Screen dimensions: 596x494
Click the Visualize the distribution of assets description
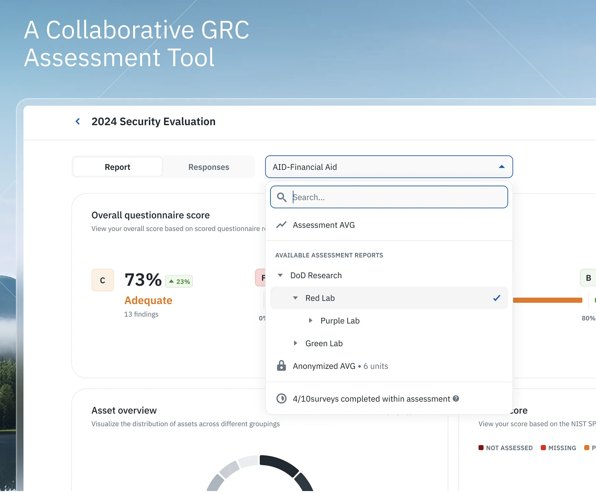click(x=186, y=424)
